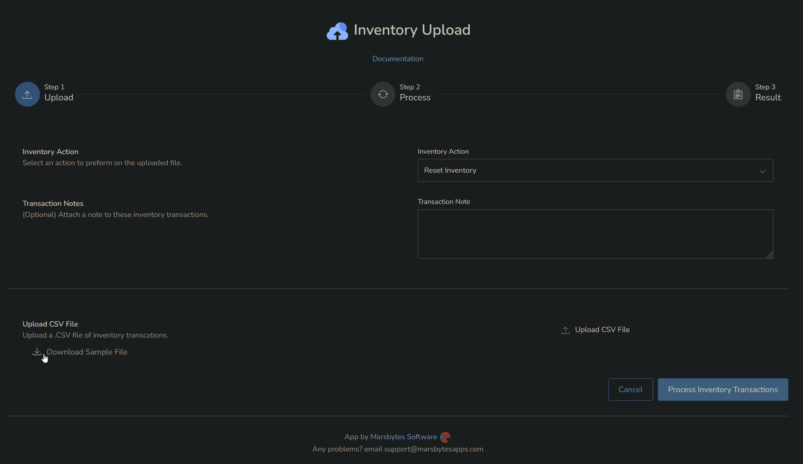This screenshot has width=803, height=464.
Task: Click the Step 3 Result clipboard icon
Action: coord(737,94)
